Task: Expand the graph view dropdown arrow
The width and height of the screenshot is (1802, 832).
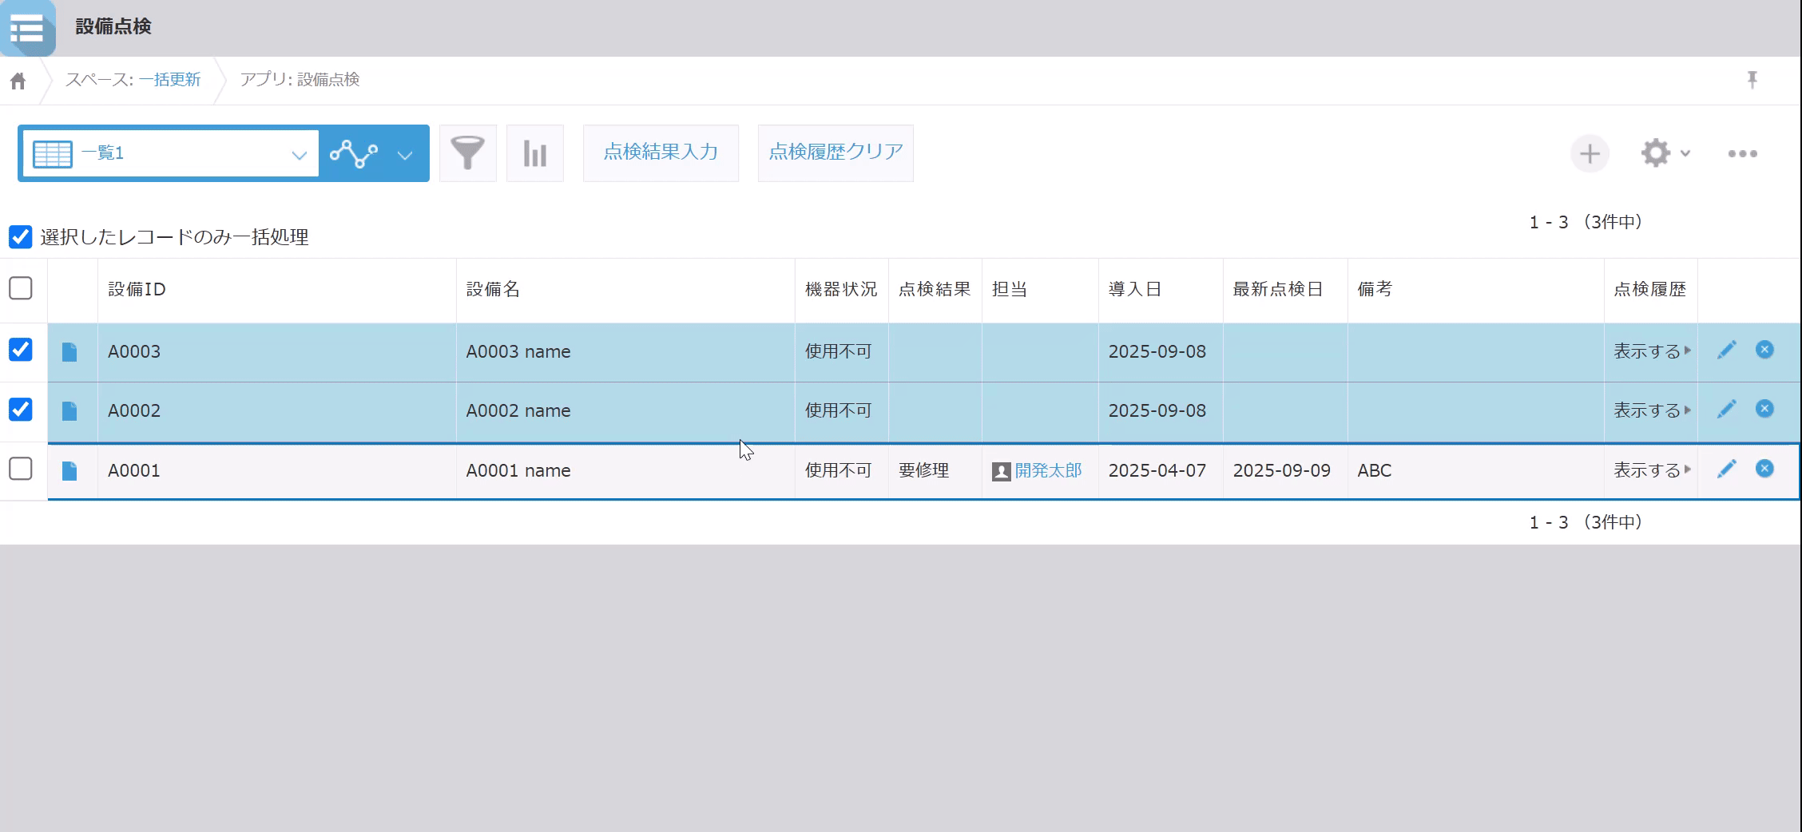Action: [405, 154]
